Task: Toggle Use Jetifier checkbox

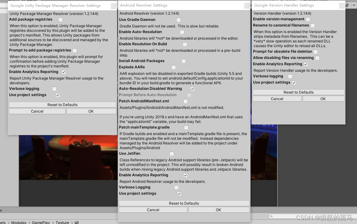Action: tap(172, 154)
